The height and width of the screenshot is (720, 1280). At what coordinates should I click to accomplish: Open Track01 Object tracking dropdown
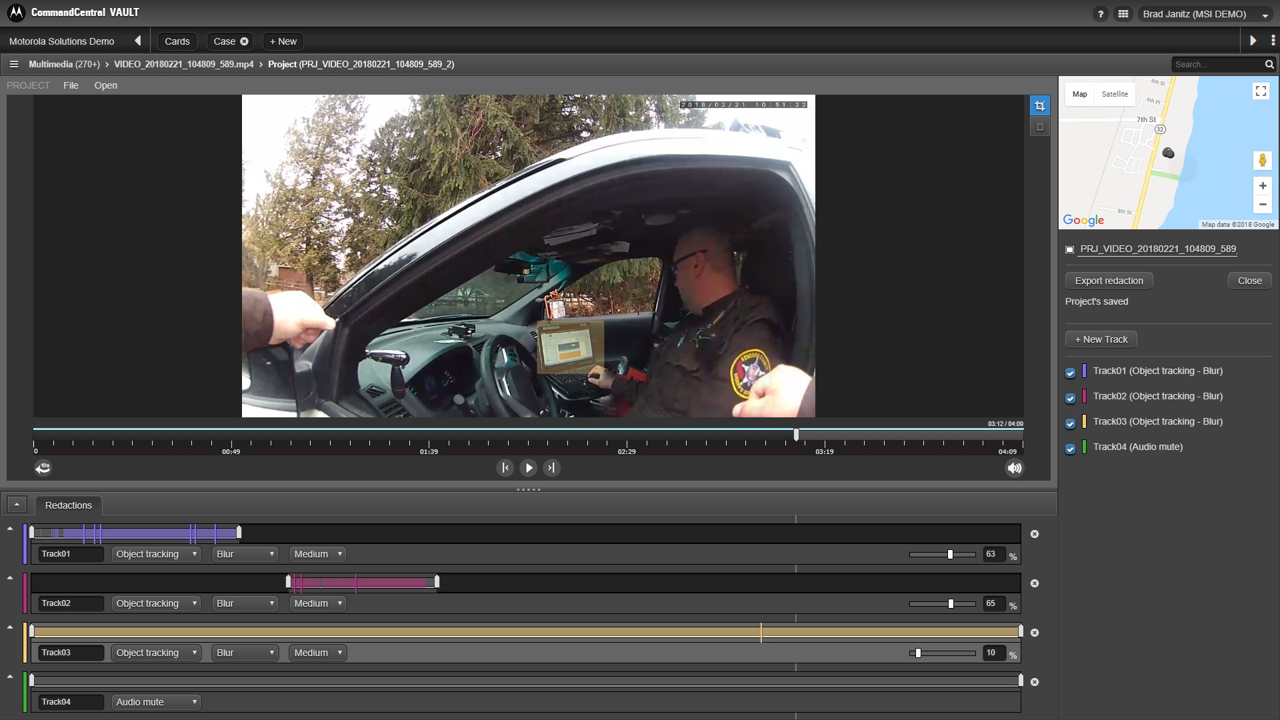pos(156,554)
